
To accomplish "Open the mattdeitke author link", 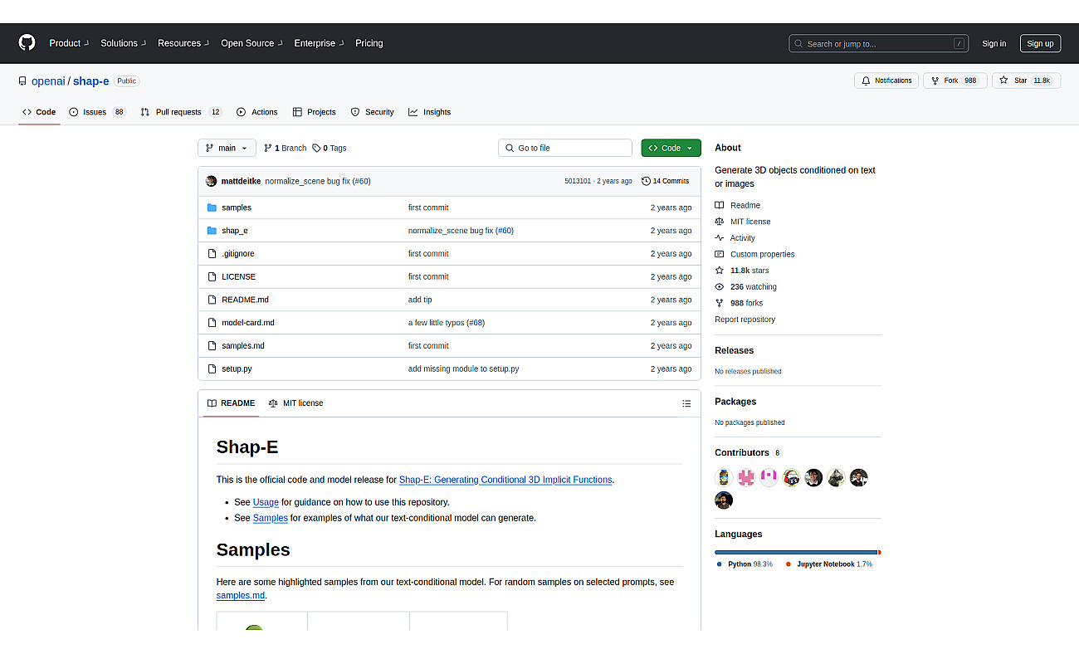I will (x=242, y=181).
